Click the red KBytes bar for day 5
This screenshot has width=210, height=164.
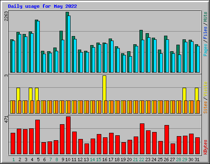tap(37, 137)
